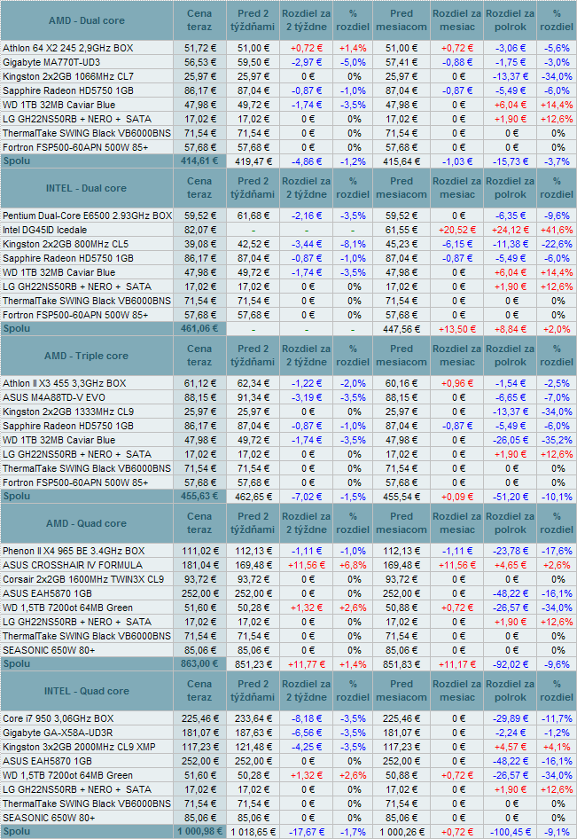The width and height of the screenshot is (577, 839).
Task: Click the price '187,63 €'
Action: pyautogui.click(x=253, y=733)
